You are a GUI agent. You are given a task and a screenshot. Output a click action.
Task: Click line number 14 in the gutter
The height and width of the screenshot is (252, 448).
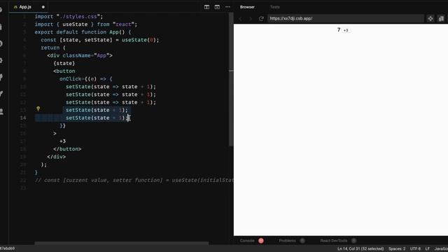(23, 118)
